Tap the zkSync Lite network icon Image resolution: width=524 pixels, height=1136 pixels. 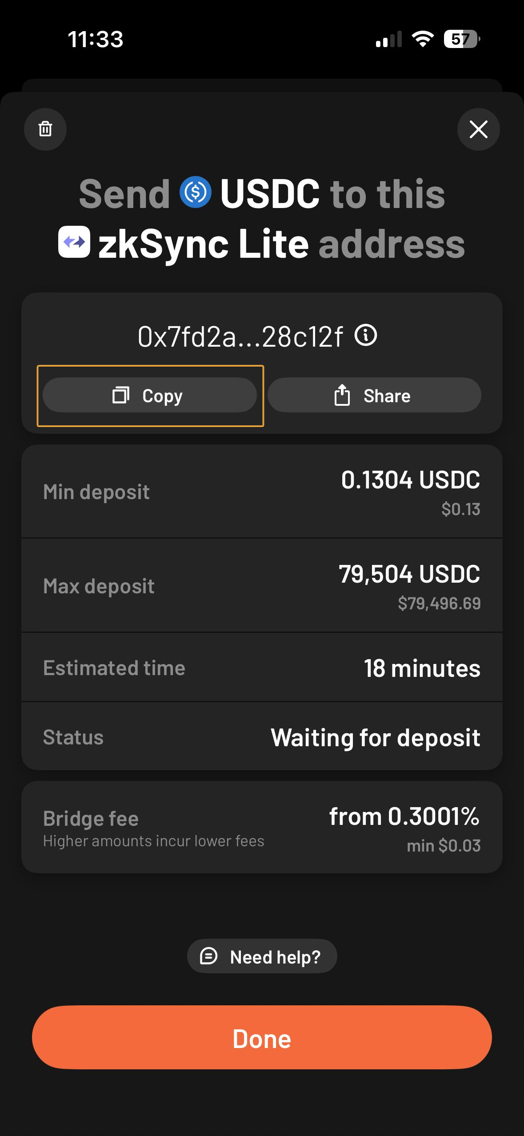click(x=74, y=242)
